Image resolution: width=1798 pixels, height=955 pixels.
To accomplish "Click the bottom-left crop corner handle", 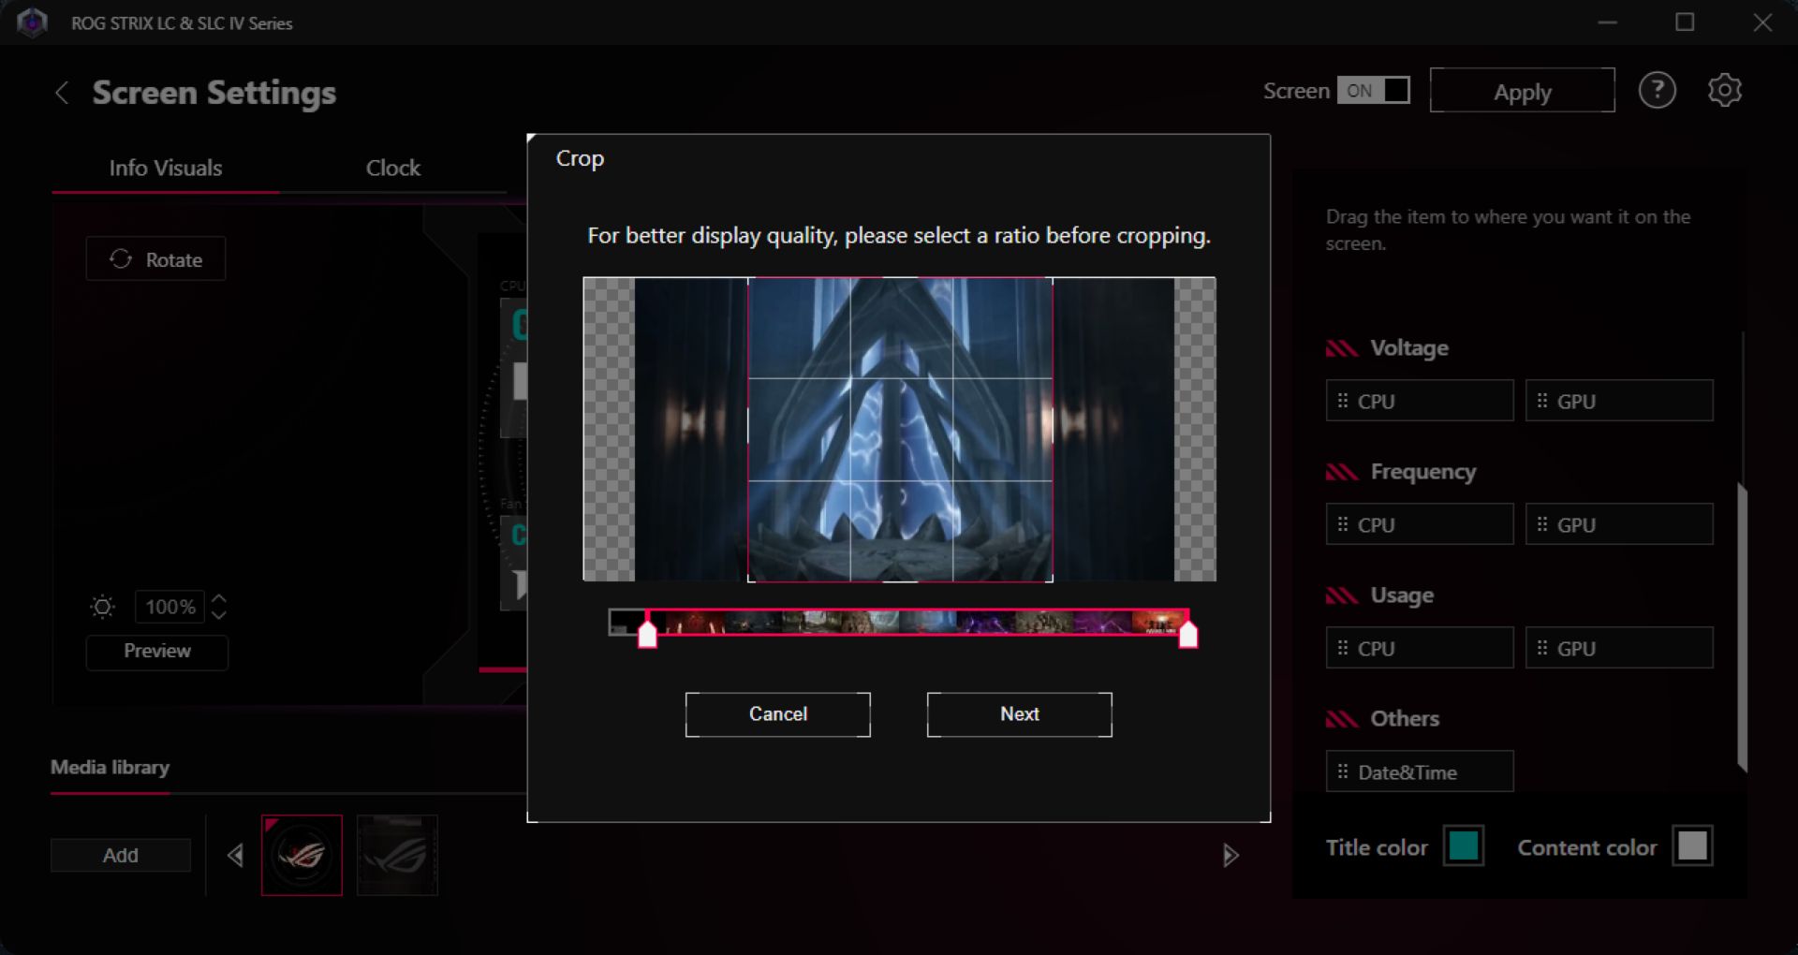I will [x=749, y=580].
